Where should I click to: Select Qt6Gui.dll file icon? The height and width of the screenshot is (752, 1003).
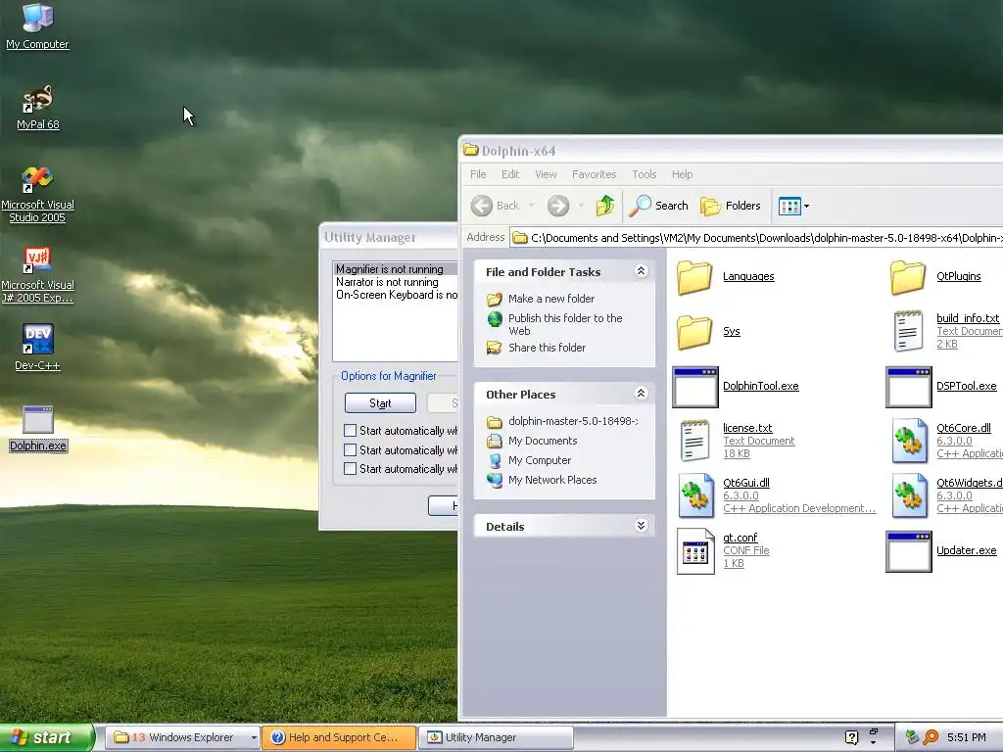(696, 495)
